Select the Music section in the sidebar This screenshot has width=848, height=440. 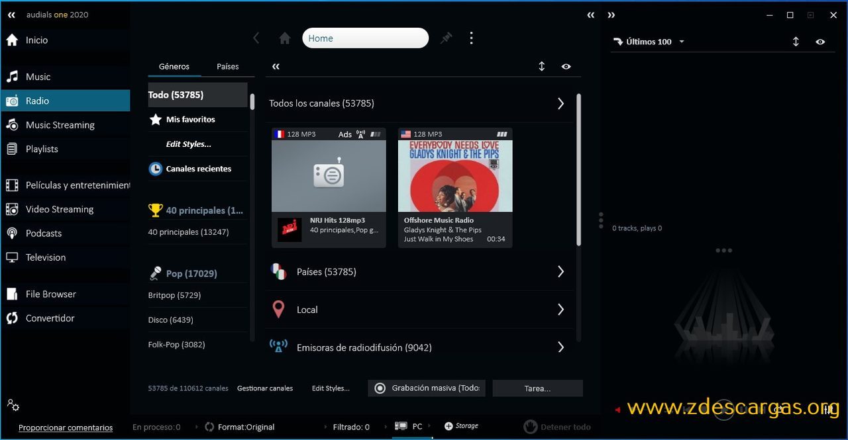point(65,77)
